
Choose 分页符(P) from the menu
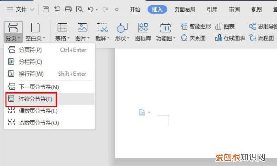pos(49,50)
